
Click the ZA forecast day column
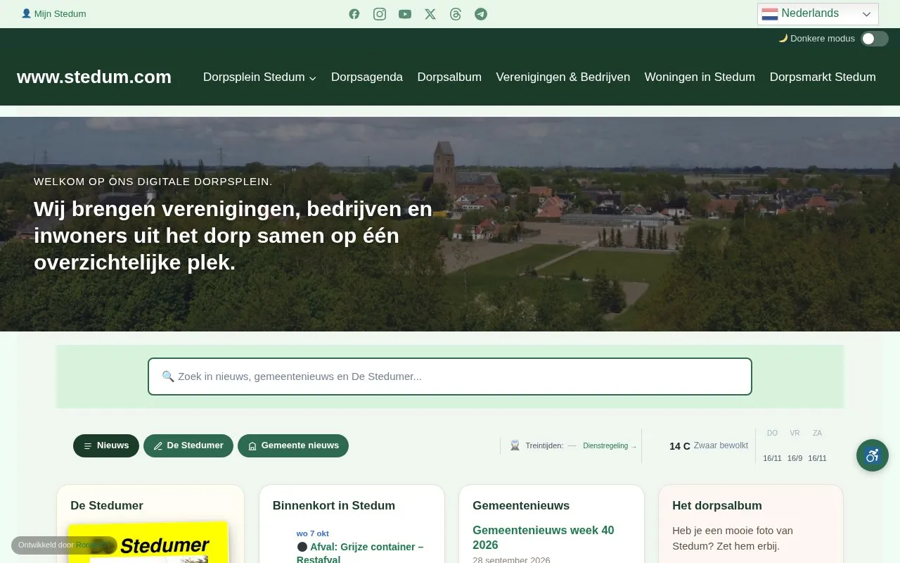(x=817, y=445)
